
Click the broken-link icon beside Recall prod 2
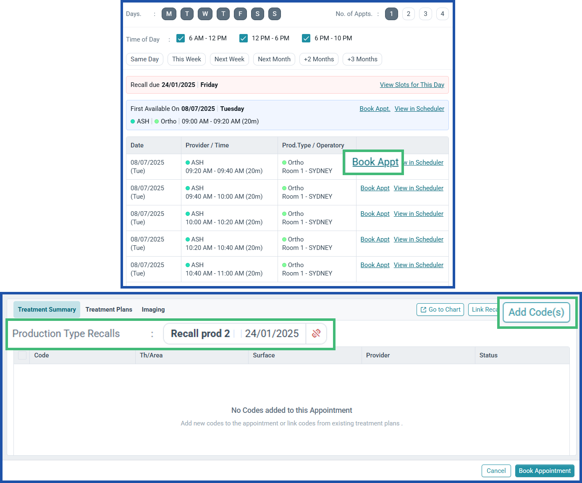click(x=316, y=333)
